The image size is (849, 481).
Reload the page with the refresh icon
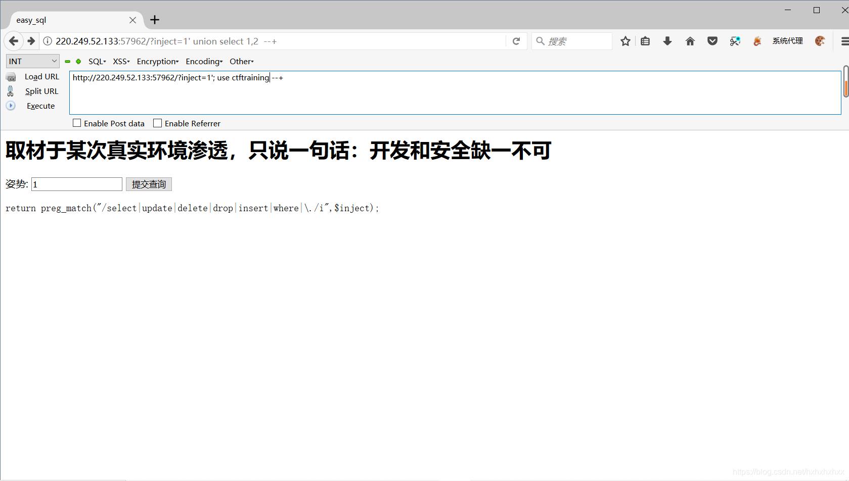[516, 41]
